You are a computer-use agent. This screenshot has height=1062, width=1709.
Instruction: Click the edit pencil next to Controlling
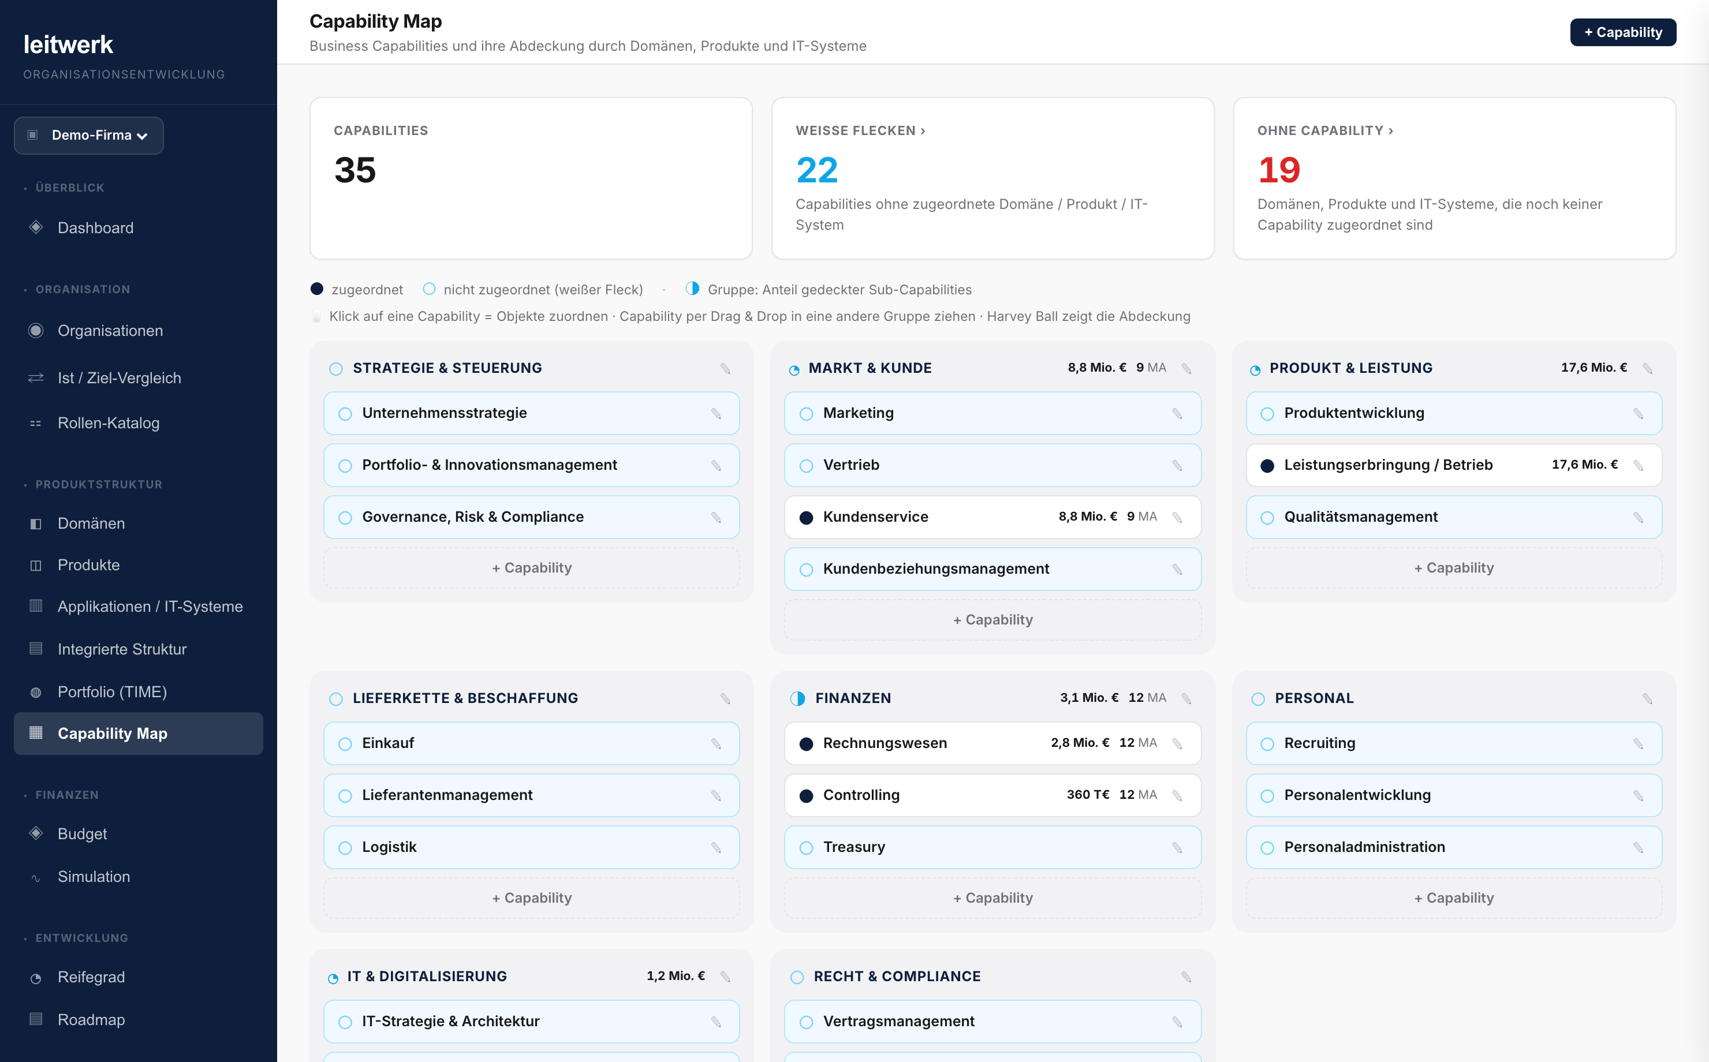(x=1177, y=796)
